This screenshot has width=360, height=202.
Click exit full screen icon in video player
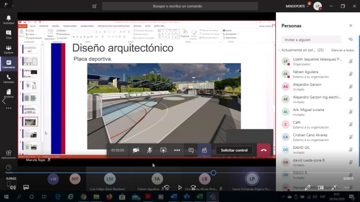pos(334,188)
